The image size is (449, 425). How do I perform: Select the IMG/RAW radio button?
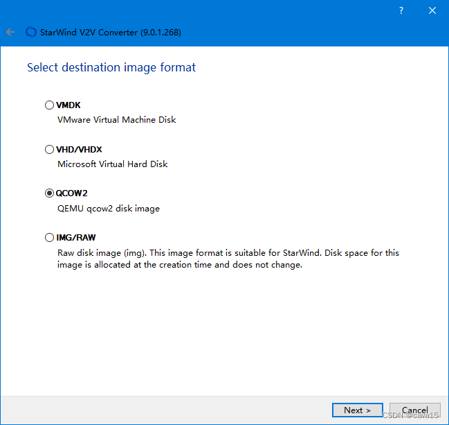coord(49,237)
